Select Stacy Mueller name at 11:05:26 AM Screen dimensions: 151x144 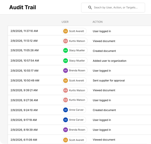point(77,50)
